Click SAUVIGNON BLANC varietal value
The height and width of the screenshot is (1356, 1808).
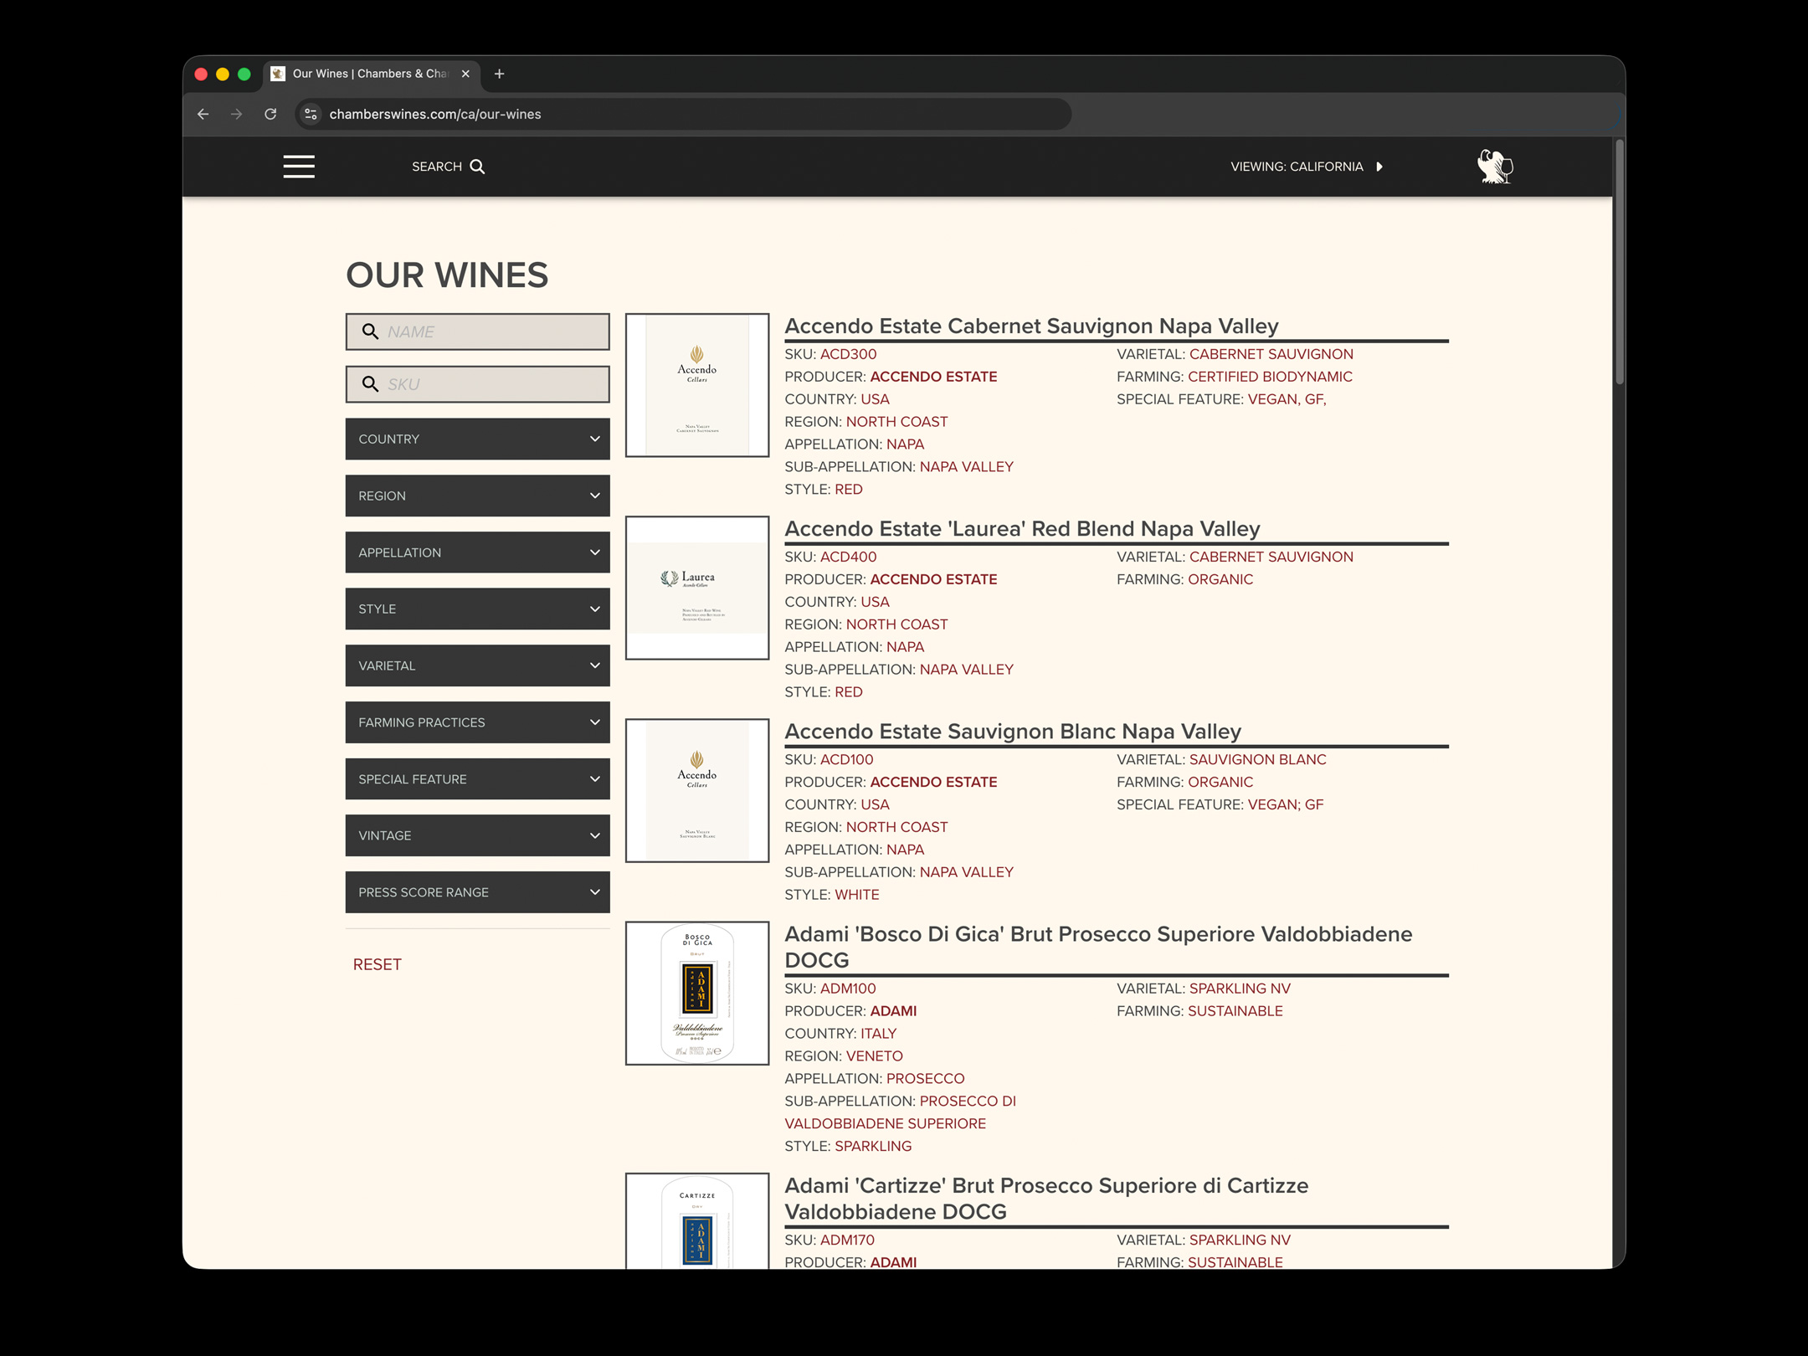[1257, 759]
